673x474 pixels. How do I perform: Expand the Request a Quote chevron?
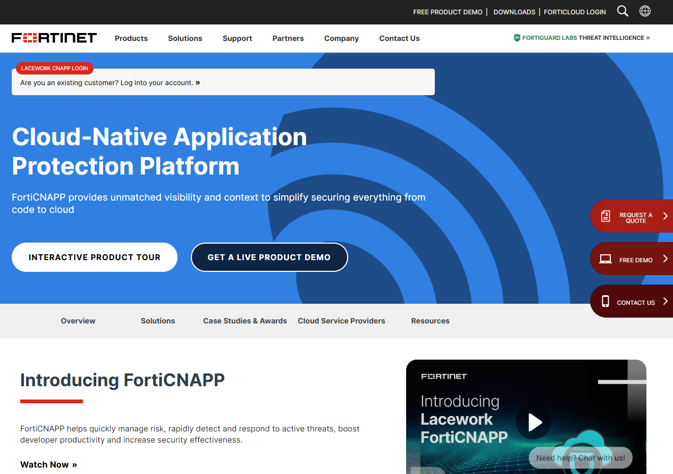tap(665, 216)
